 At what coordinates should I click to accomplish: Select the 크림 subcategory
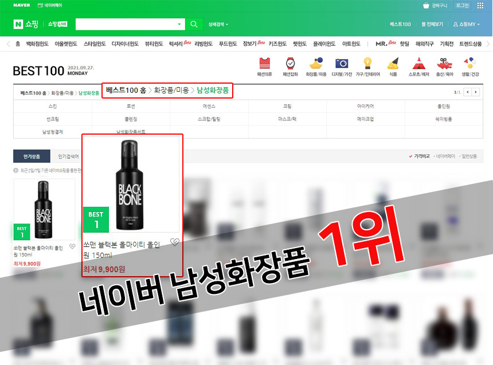[287, 106]
